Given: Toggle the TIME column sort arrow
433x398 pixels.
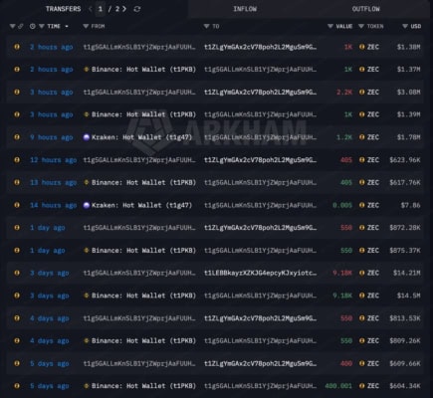Looking at the screenshot, I should [x=67, y=26].
